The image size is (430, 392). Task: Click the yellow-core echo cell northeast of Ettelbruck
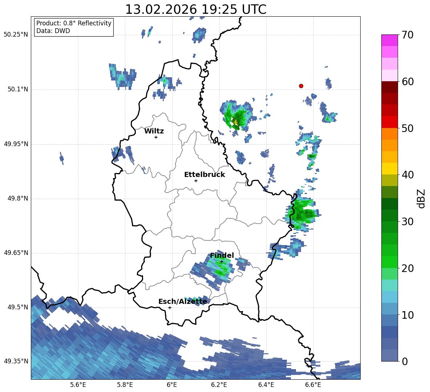(236, 117)
